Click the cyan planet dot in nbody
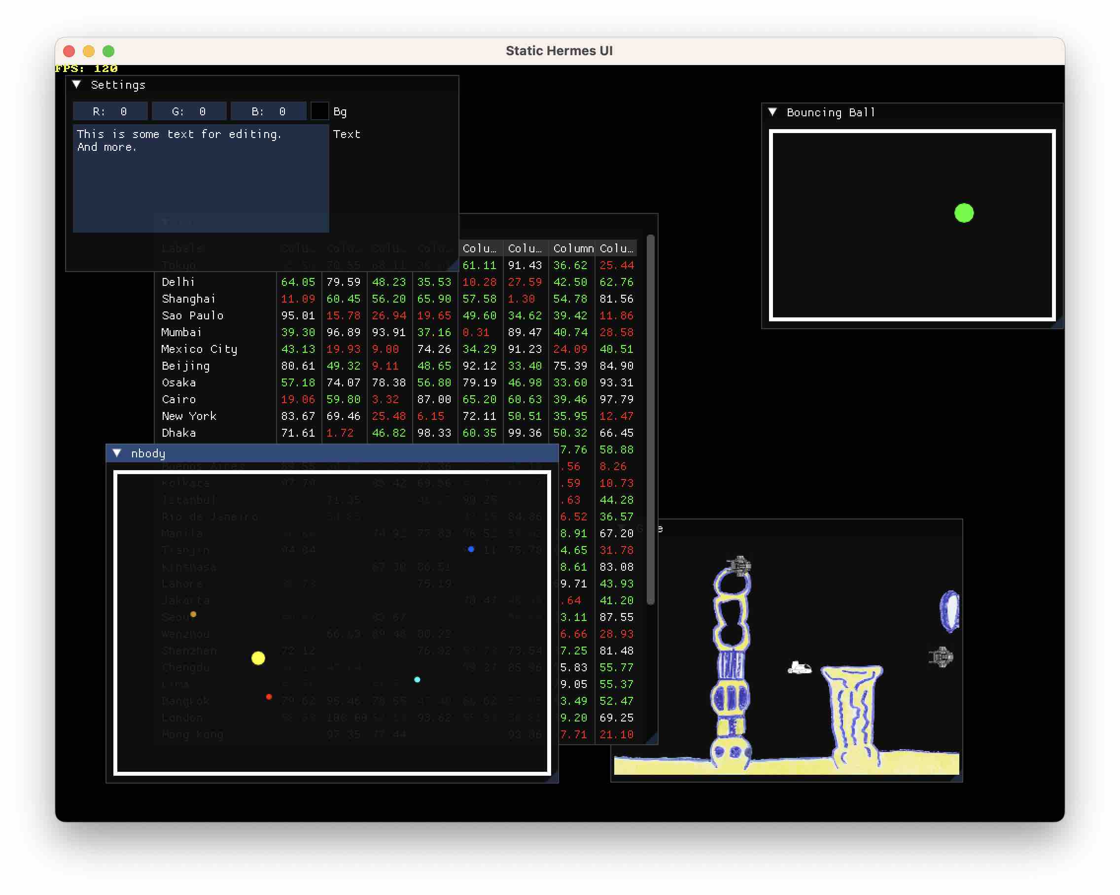Image resolution: width=1120 pixels, height=895 pixels. pos(417,680)
